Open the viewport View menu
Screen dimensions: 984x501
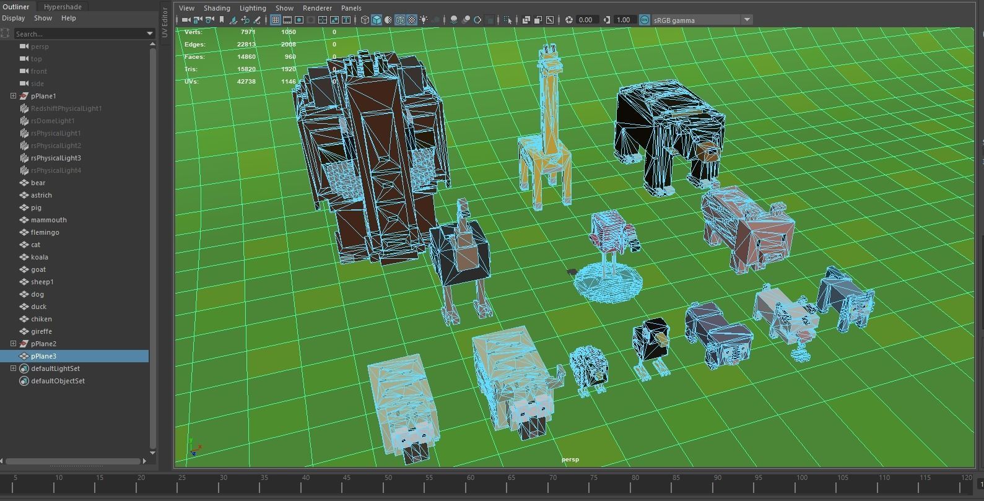186,8
